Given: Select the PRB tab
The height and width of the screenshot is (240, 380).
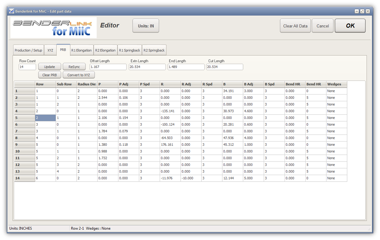Looking at the screenshot, I should (x=63, y=50).
